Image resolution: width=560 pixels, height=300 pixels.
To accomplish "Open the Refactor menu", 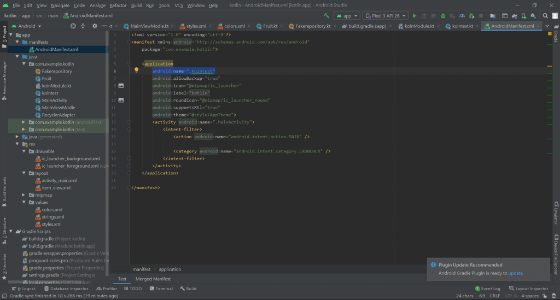I will (x=118, y=5).
